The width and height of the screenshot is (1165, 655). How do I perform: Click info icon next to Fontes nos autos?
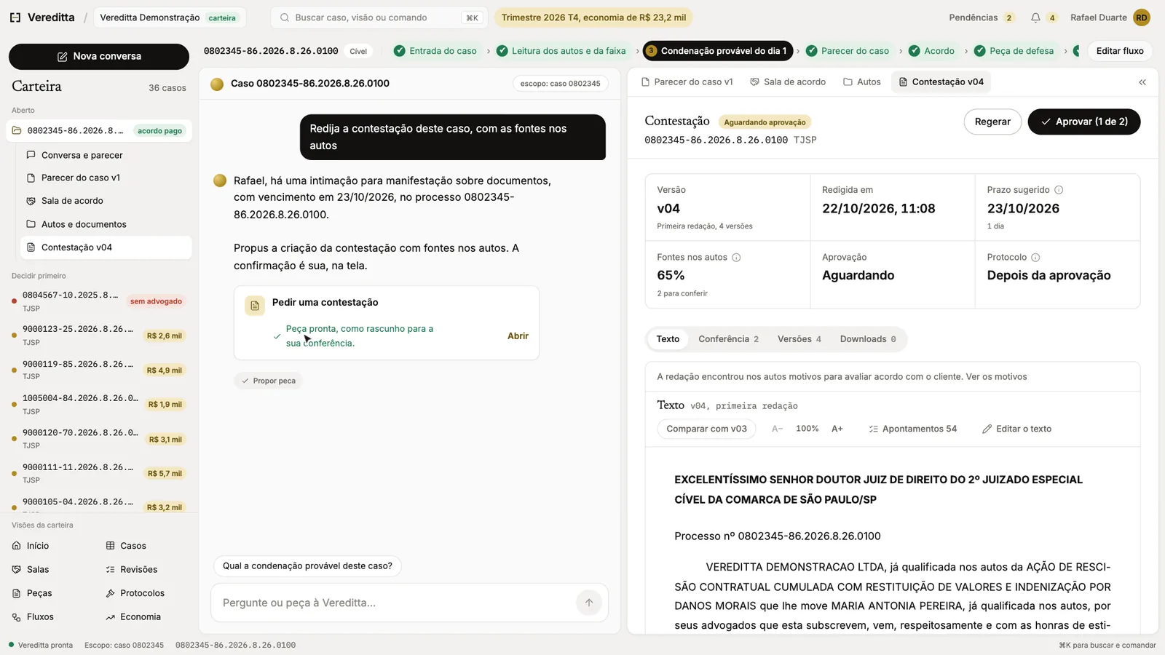(x=736, y=258)
